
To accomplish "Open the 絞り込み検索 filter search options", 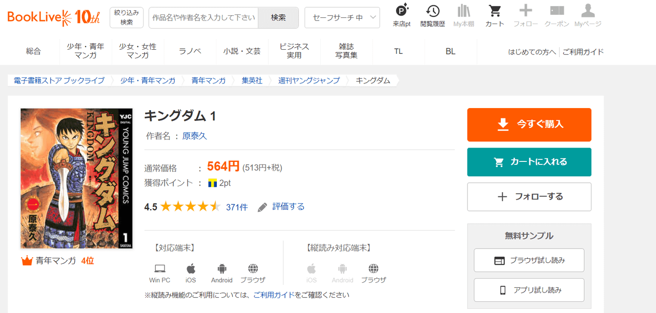I will 127,17.
